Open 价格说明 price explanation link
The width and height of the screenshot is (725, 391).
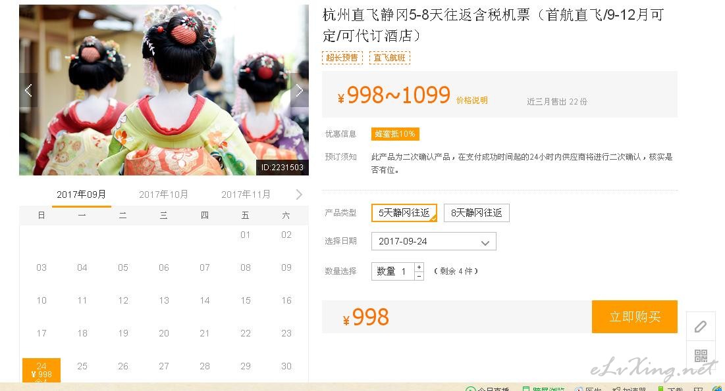tap(471, 100)
